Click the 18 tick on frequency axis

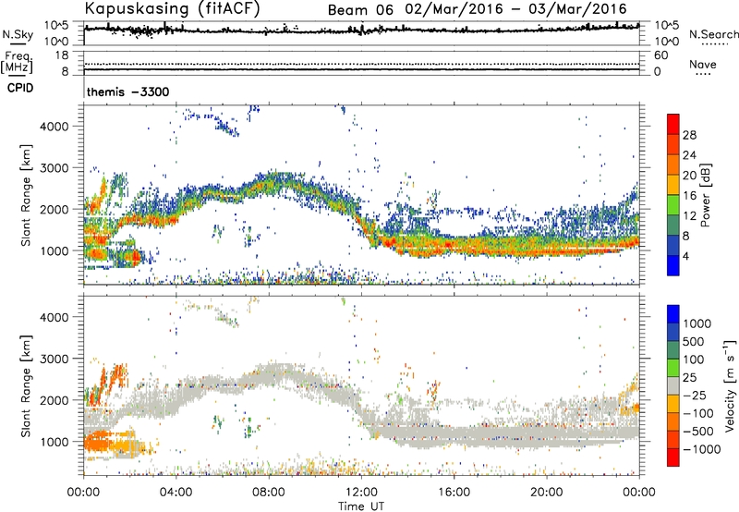[62, 55]
